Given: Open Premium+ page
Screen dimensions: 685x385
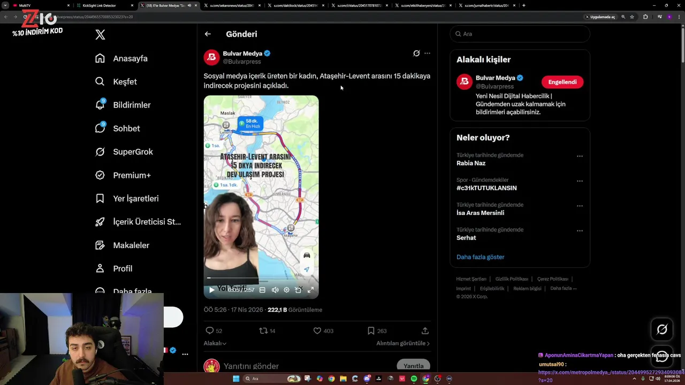Looking at the screenshot, I should (x=123, y=175).
